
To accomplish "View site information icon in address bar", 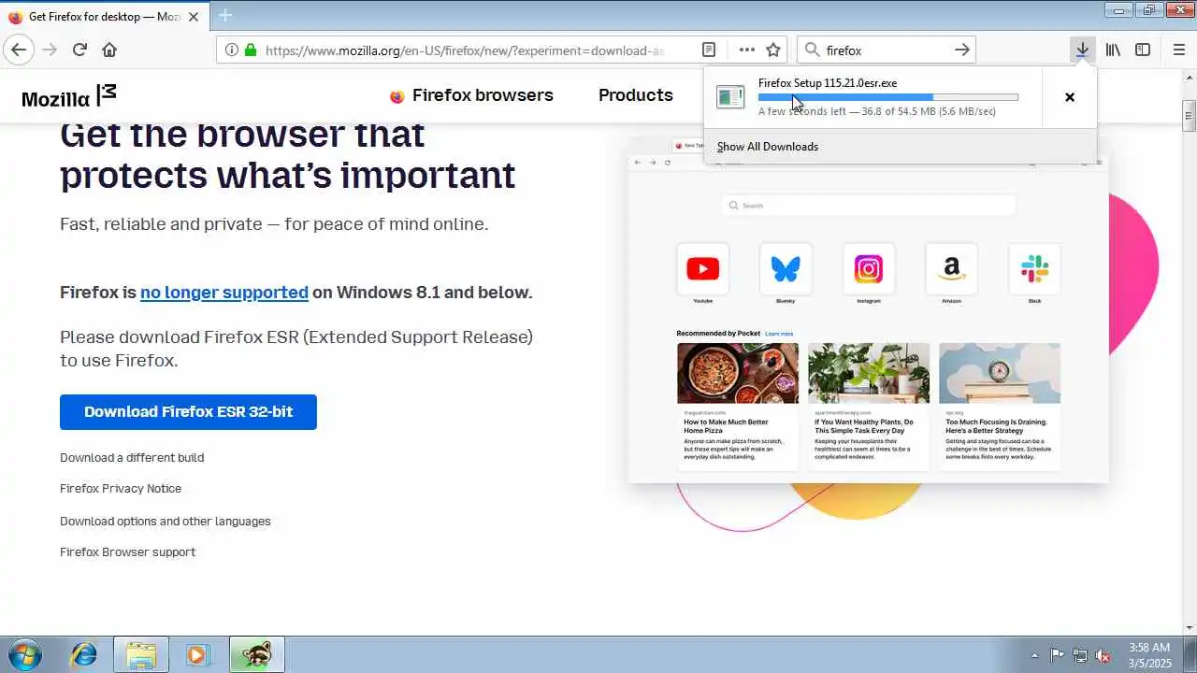I will coord(231,50).
